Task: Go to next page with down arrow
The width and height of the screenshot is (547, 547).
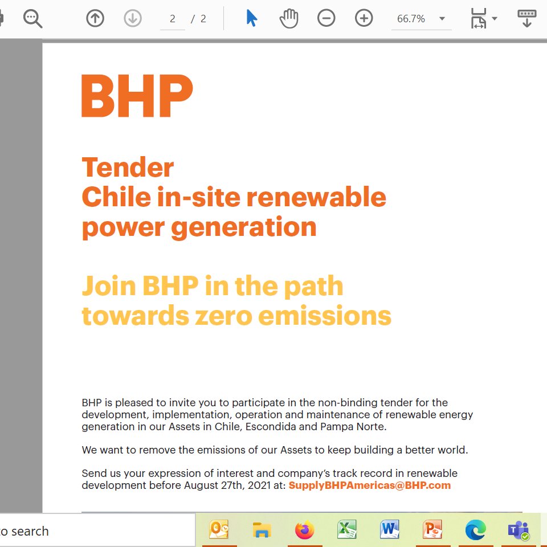Action: pos(133,18)
